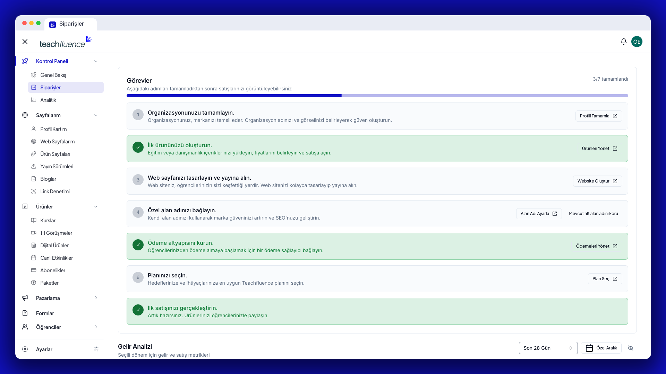
Task: Expand the Pazarlama section
Action: 96,298
